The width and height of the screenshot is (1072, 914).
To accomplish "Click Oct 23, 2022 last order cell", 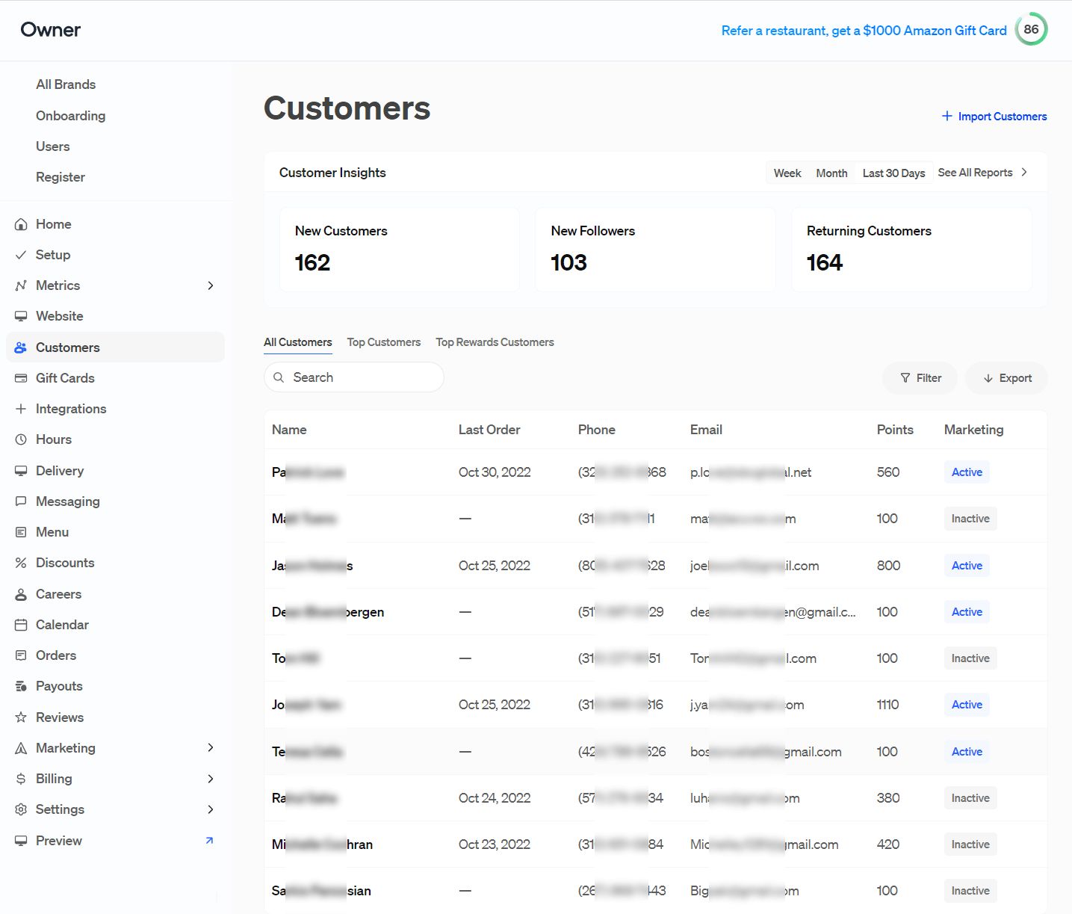I will (x=495, y=844).
